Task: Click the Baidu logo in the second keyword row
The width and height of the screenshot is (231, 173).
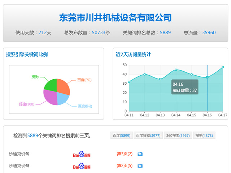Action: pyautogui.click(x=82, y=166)
